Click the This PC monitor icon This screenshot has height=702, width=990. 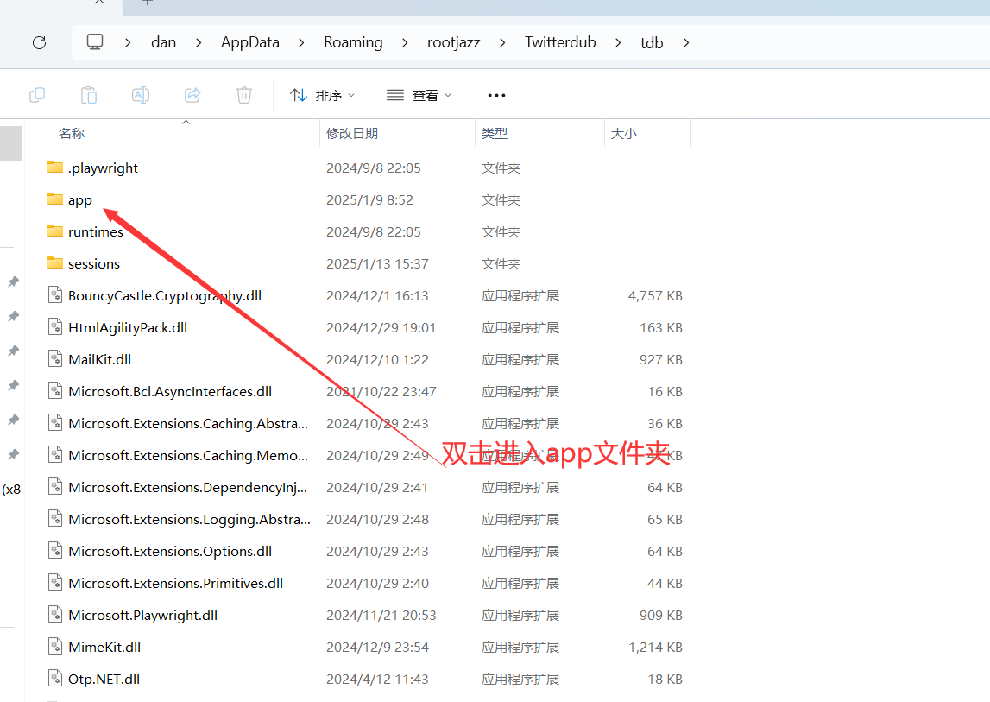[95, 42]
